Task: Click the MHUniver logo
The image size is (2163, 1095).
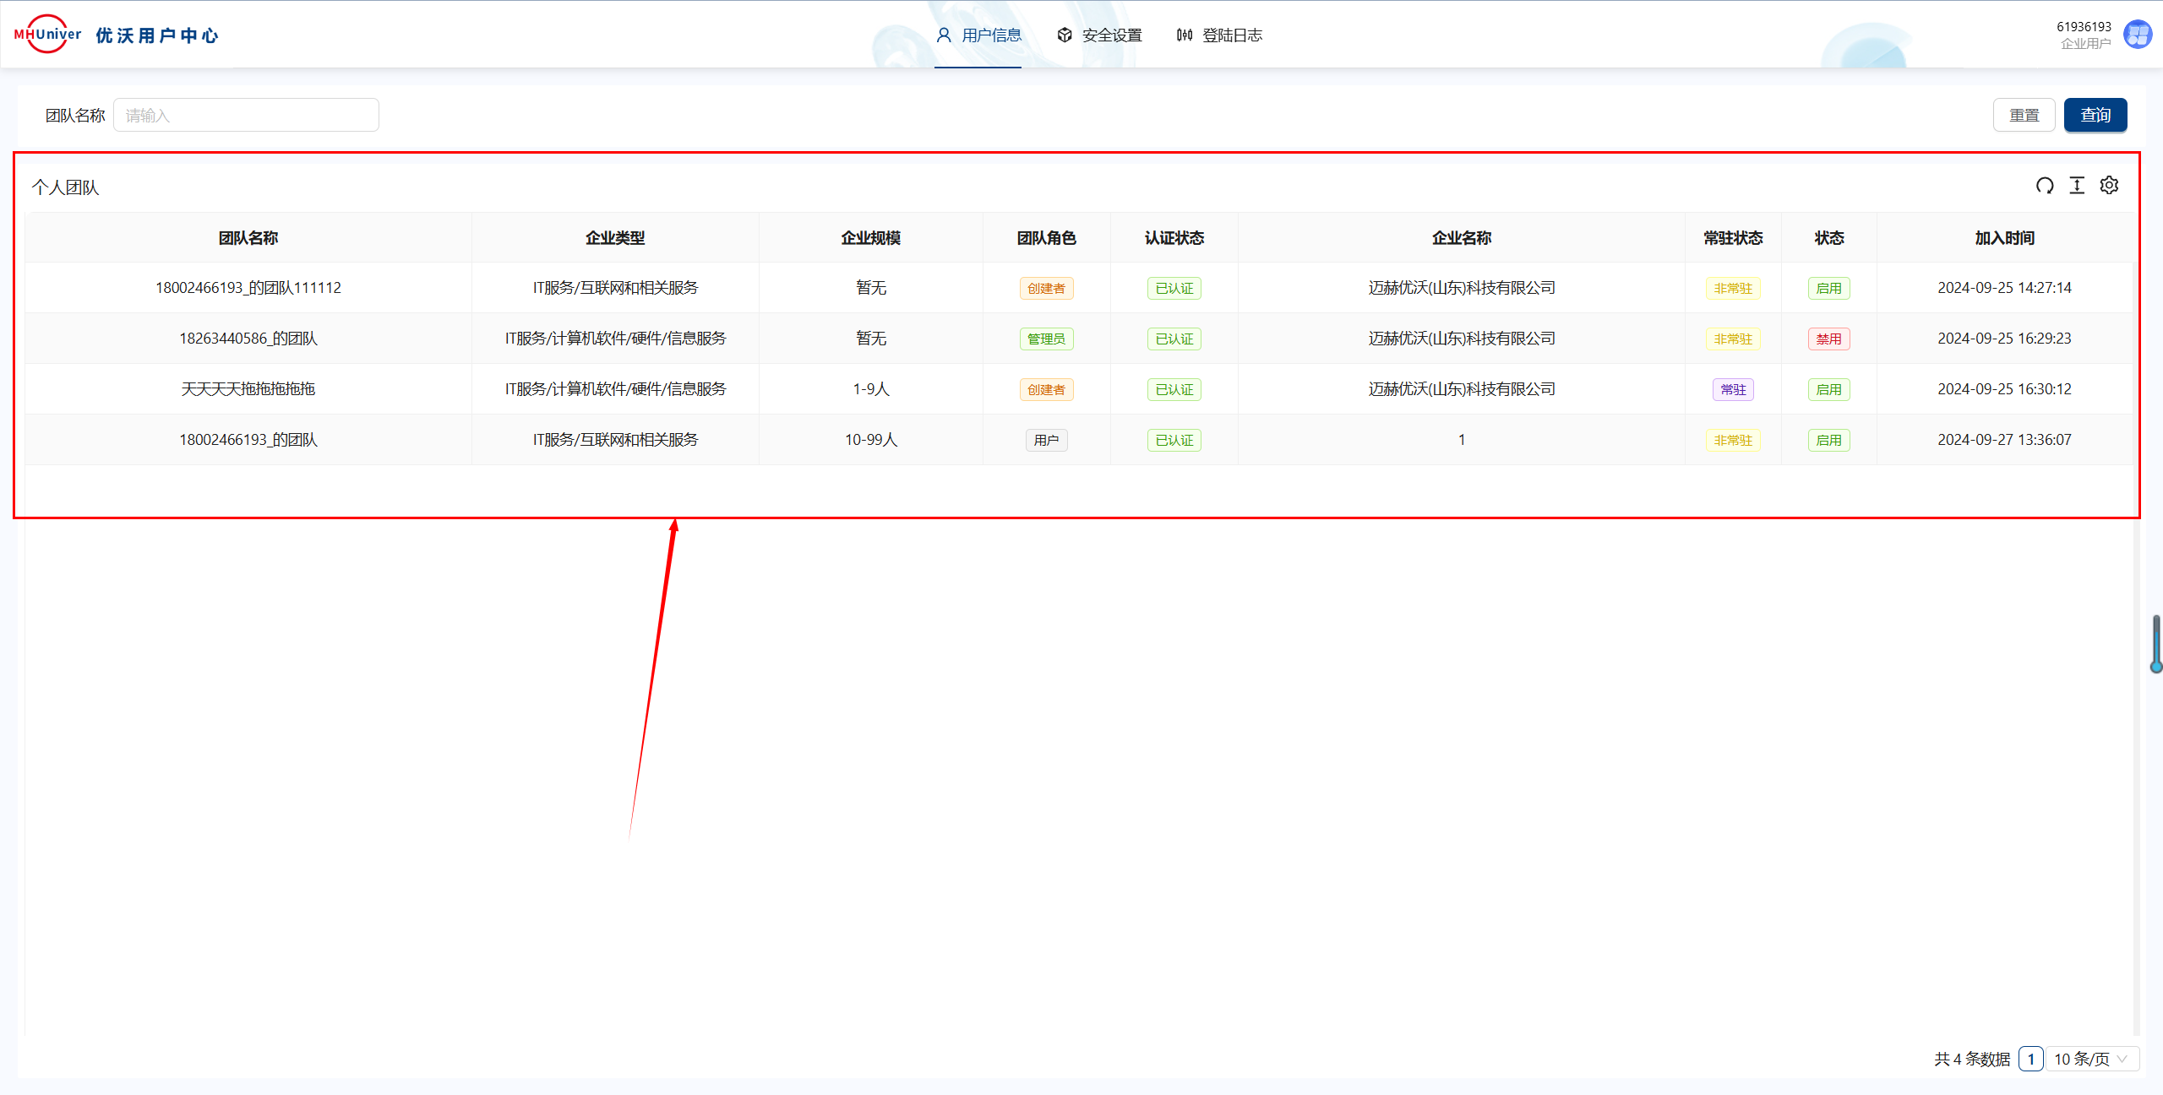Action: pyautogui.click(x=47, y=35)
